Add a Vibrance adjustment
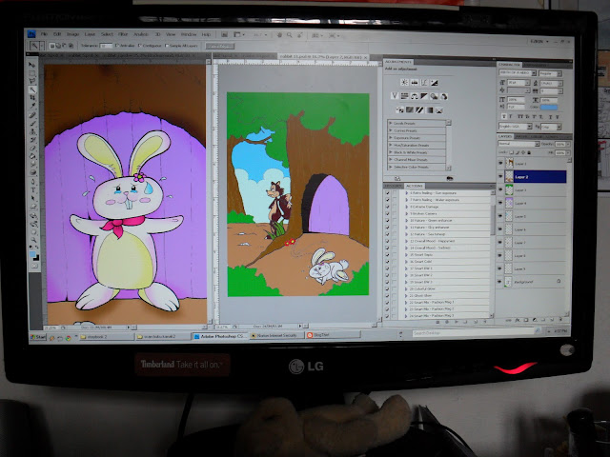The height and width of the screenshot is (457, 610). [x=395, y=96]
